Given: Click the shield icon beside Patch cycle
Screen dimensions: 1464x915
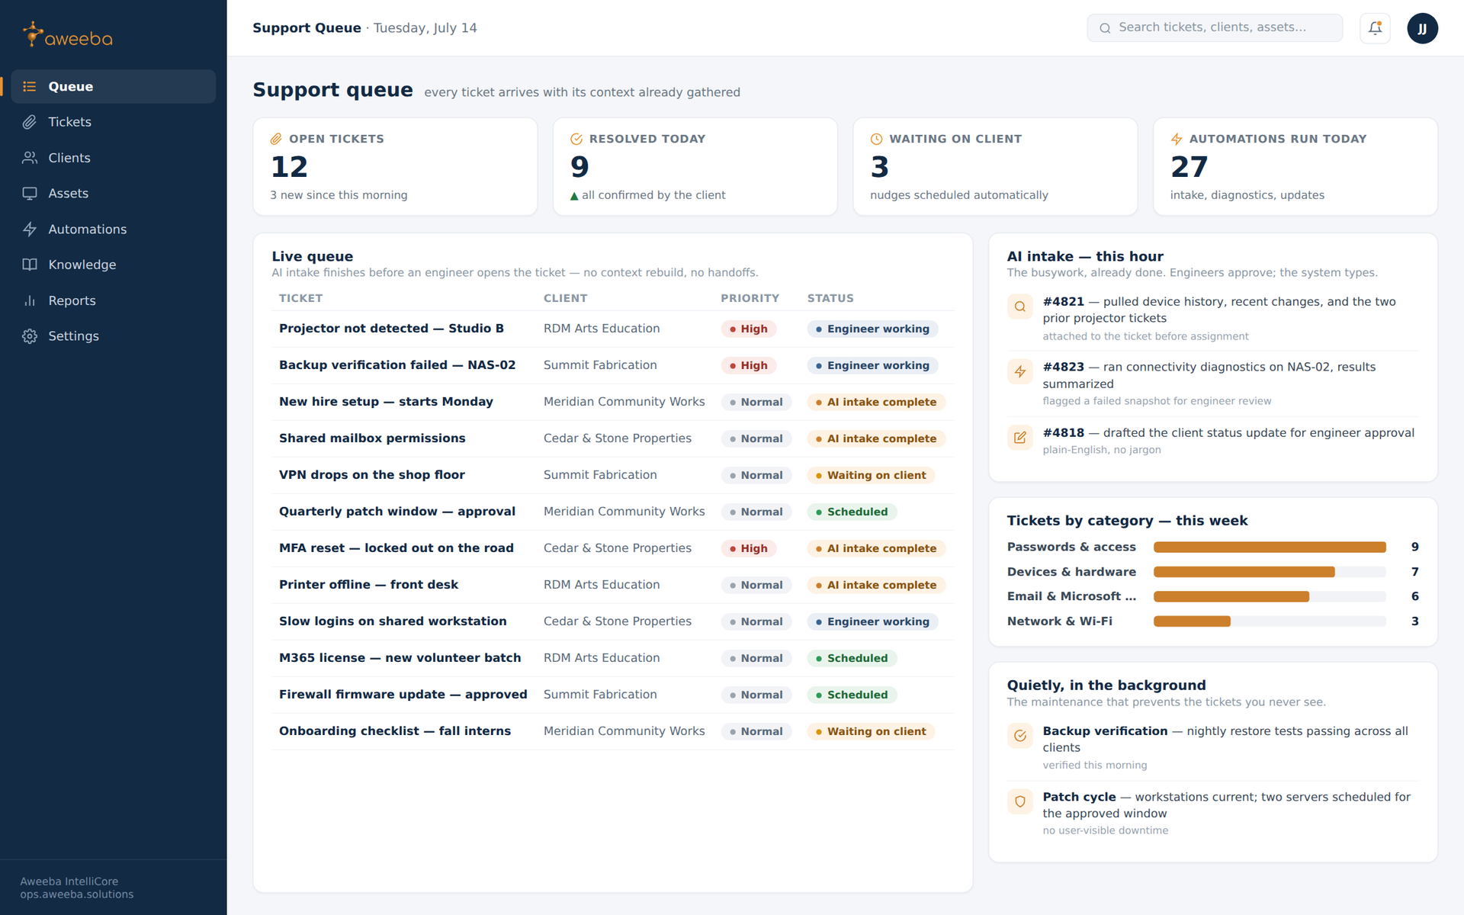Looking at the screenshot, I should (x=1019, y=801).
